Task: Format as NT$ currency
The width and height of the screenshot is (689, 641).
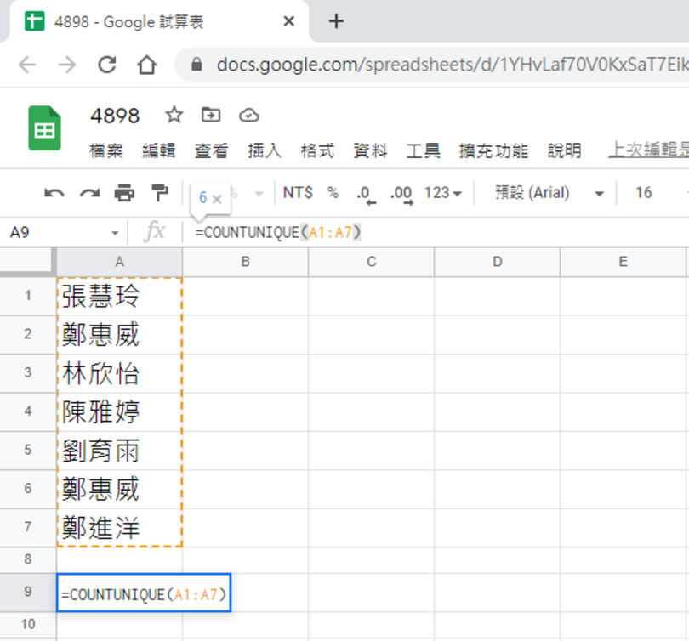Action: point(298,192)
